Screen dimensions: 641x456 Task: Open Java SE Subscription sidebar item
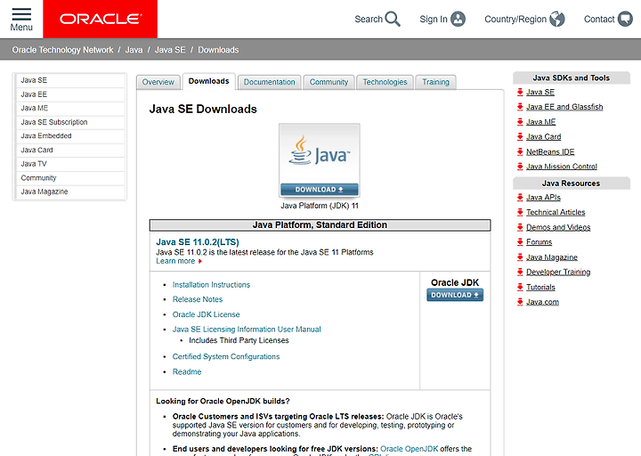pyautogui.click(x=70, y=122)
